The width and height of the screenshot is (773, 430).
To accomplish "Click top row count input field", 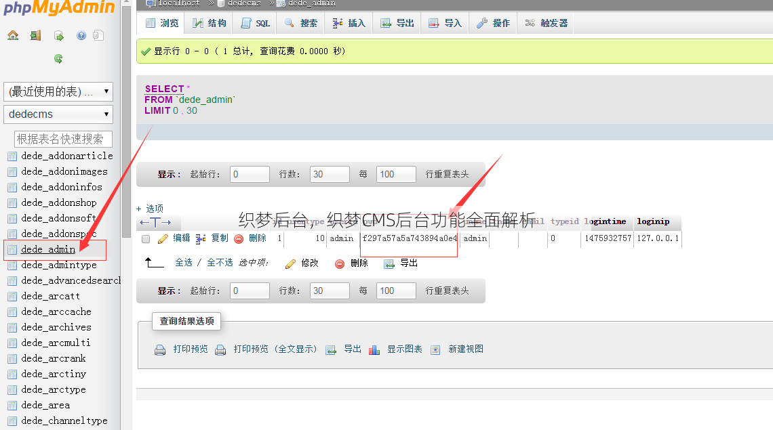I will [330, 174].
